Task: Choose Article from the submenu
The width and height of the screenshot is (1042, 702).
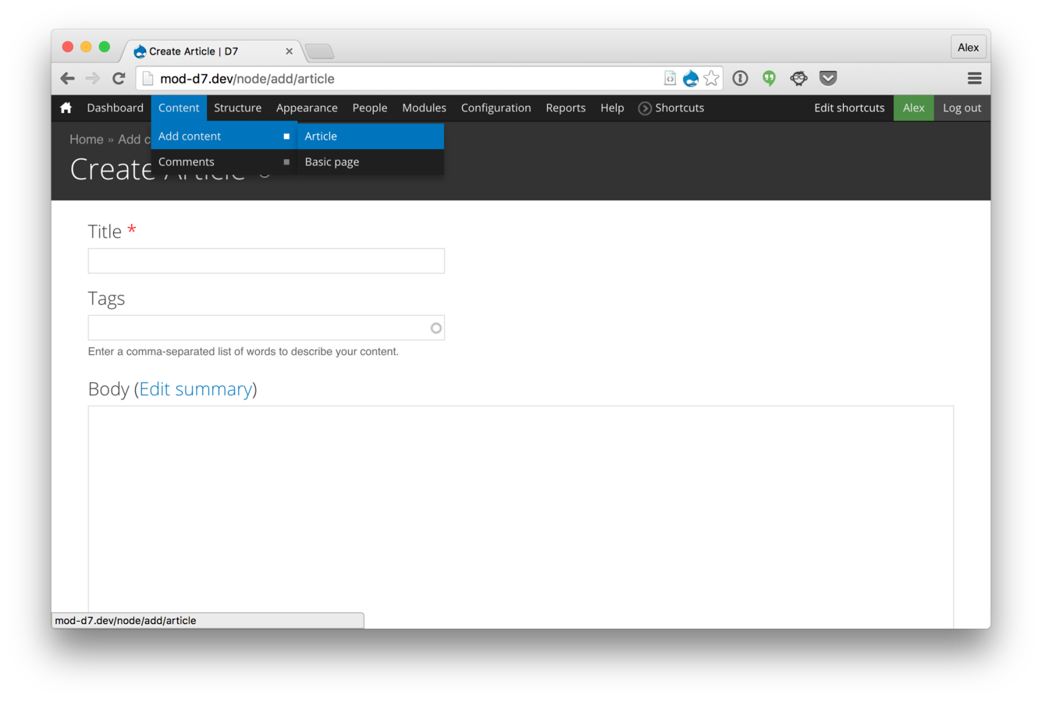Action: [371, 136]
